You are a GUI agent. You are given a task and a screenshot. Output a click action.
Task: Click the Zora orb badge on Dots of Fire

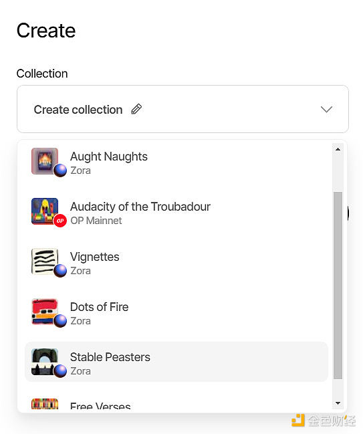[60, 321]
